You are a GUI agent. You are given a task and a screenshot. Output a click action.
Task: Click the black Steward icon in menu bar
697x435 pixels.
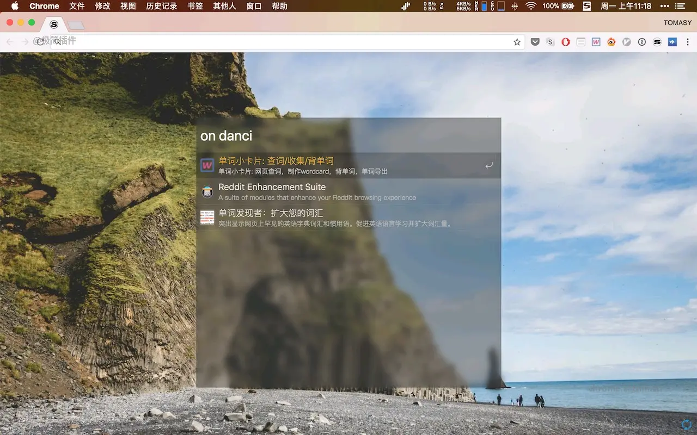click(x=587, y=6)
